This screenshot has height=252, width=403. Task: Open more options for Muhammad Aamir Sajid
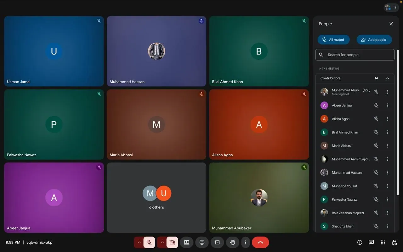pos(388,159)
